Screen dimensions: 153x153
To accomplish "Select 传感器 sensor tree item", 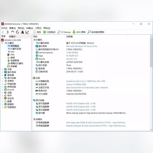I will (14, 66).
